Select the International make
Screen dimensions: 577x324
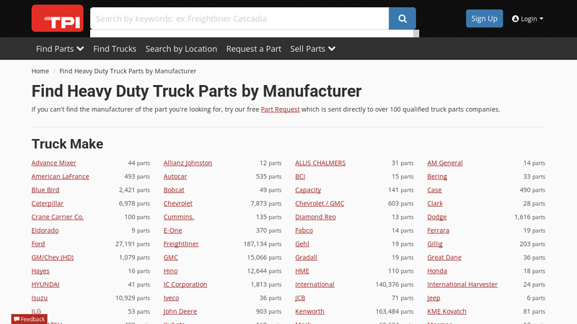click(314, 284)
